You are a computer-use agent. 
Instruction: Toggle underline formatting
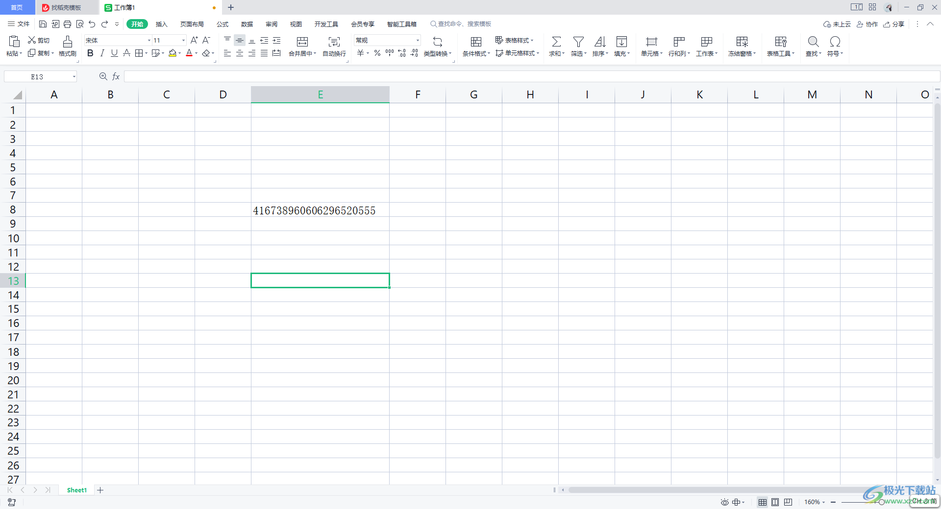pos(114,53)
